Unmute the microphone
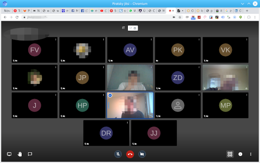Viewport: 260px width, 163px height. click(118, 154)
